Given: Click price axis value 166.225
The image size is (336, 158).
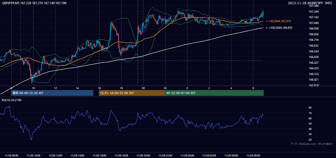Looking at the screenshot, I should [314, 68].
